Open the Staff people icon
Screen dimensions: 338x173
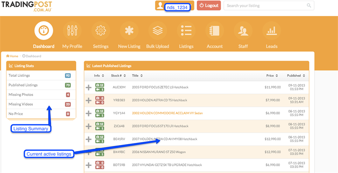[x=243, y=31]
